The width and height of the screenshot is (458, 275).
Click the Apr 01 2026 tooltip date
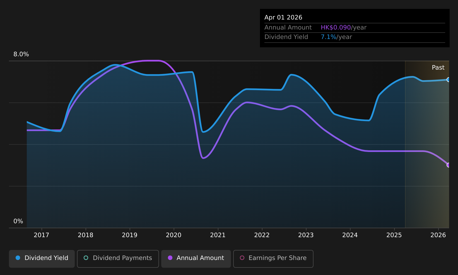point(283,18)
